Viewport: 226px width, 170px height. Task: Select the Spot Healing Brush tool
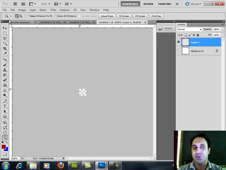5,59
